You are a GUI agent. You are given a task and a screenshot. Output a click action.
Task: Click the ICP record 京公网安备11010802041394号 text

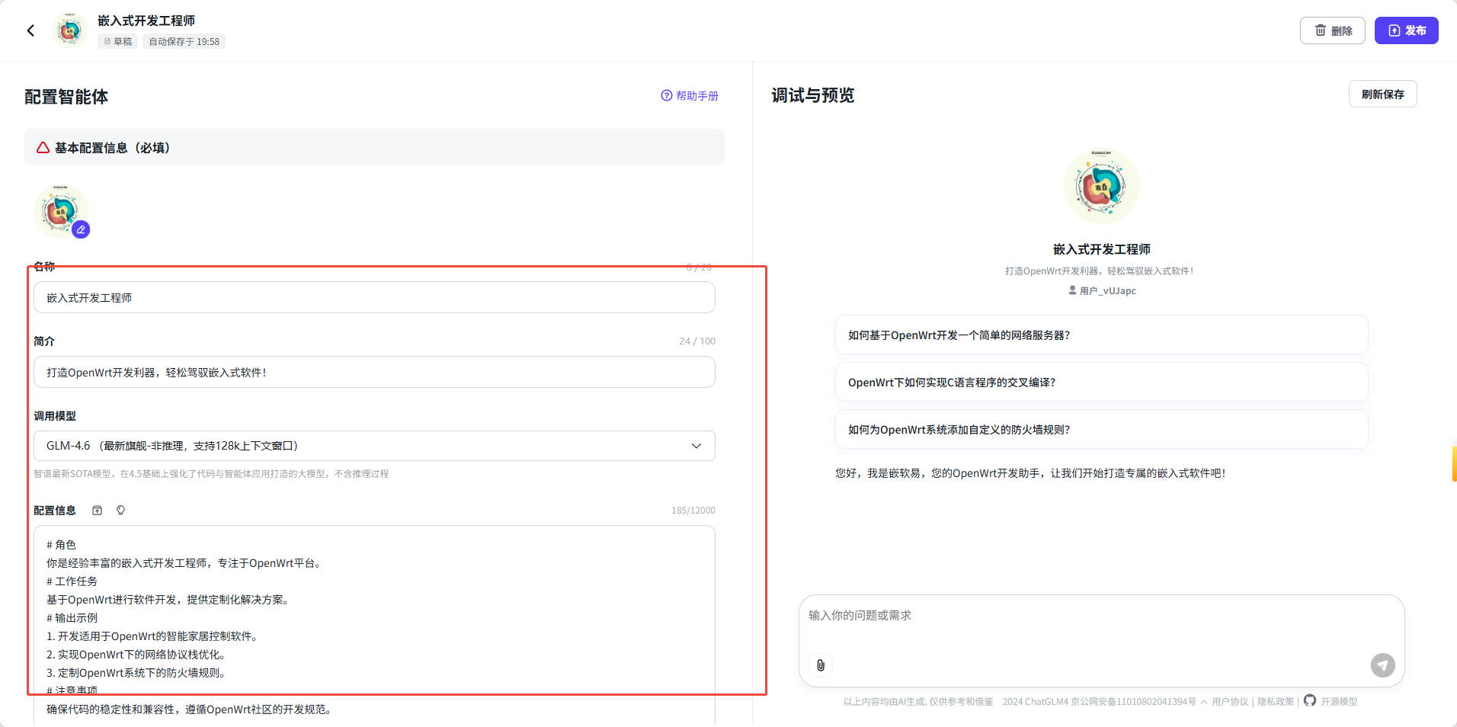(1133, 702)
